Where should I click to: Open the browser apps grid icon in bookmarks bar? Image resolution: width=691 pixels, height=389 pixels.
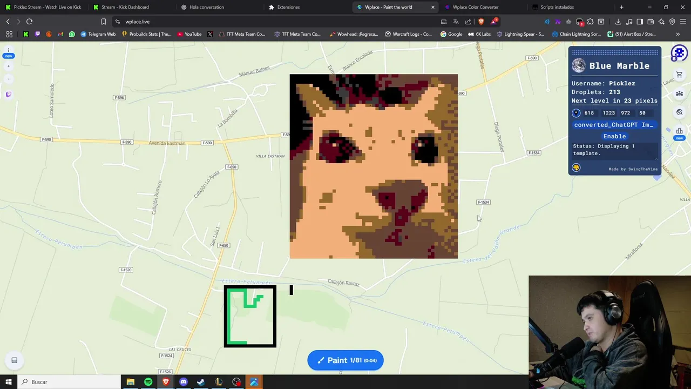tap(9, 34)
